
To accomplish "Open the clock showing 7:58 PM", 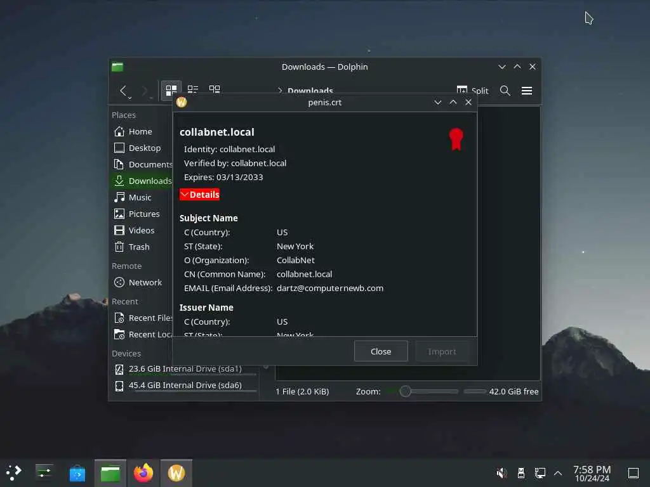I will click(x=592, y=473).
